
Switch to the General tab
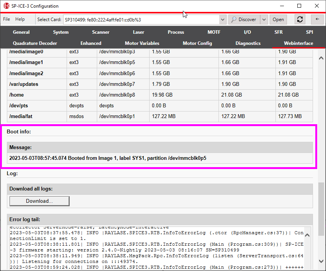click(x=21, y=32)
